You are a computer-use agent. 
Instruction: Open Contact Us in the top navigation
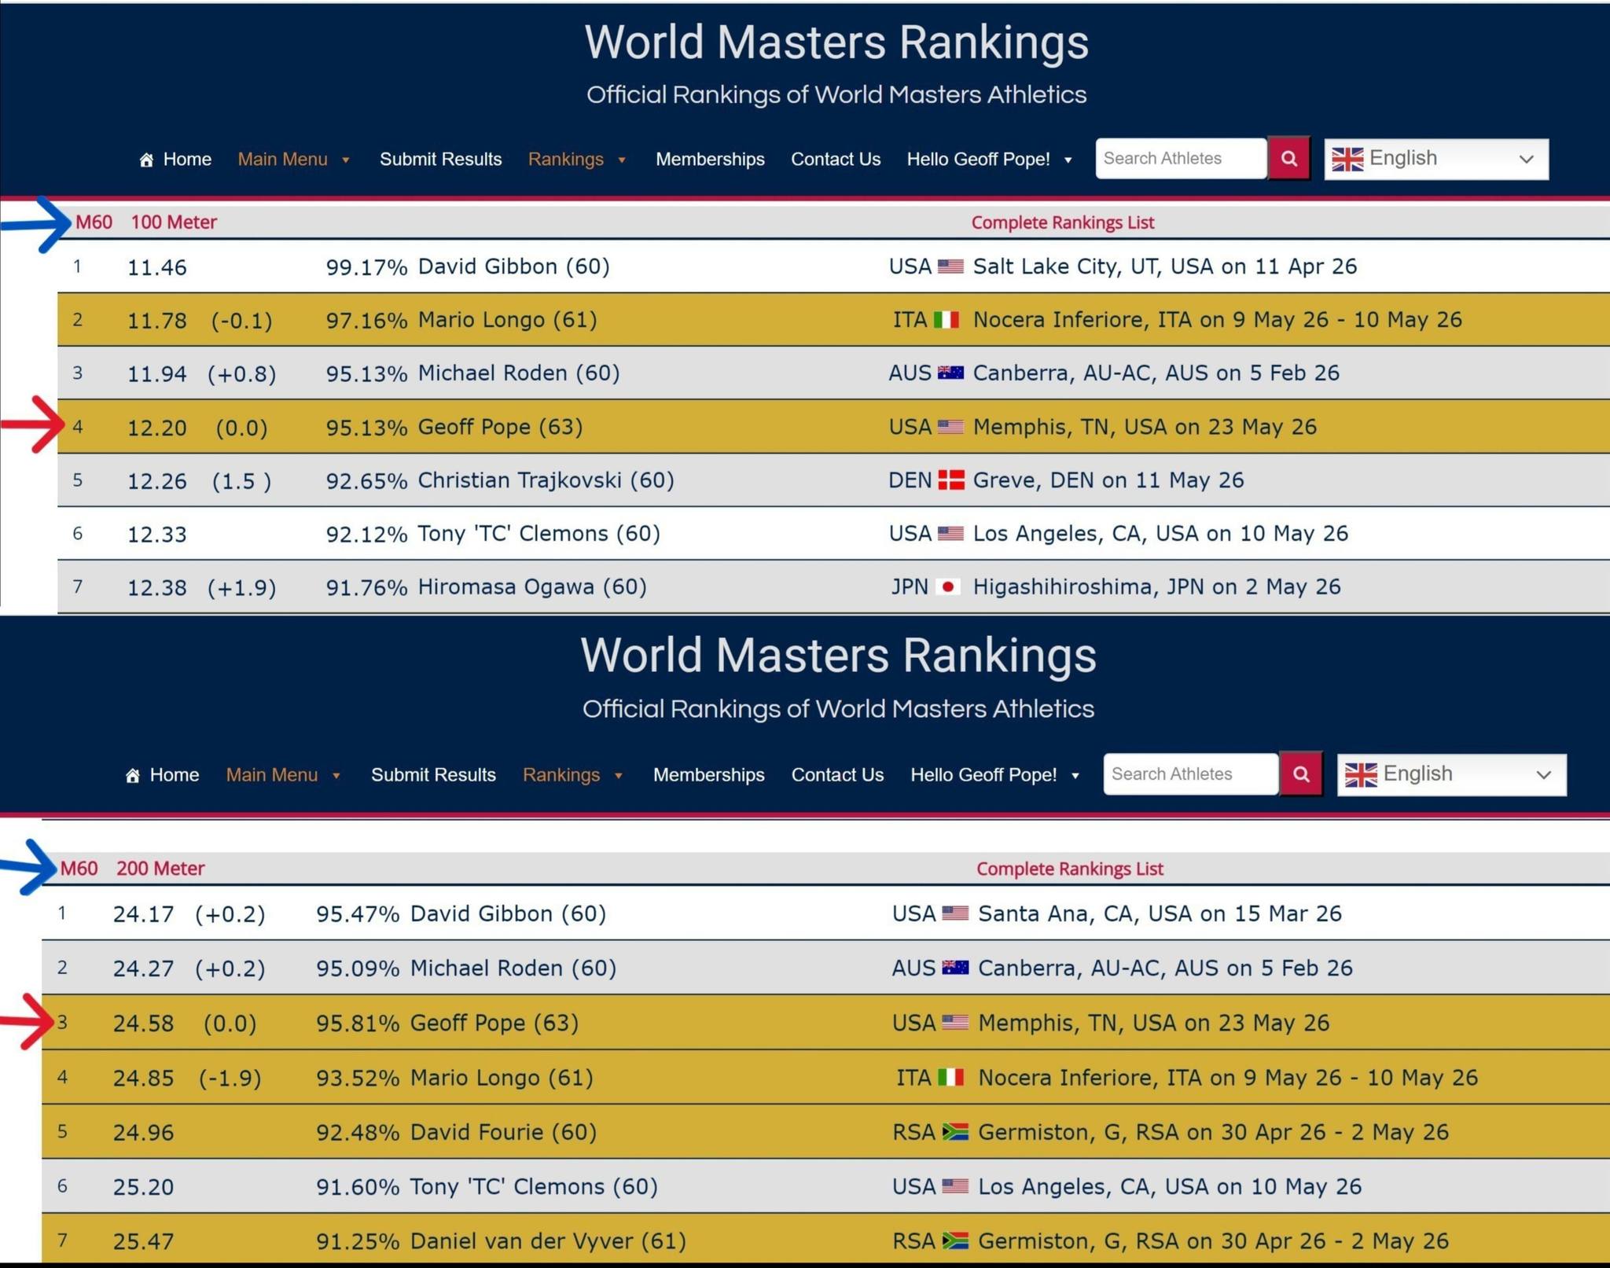coord(836,160)
